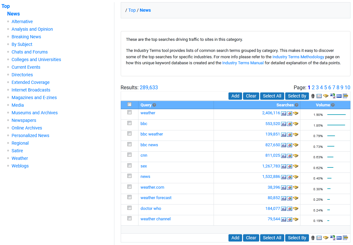Click binoculars icon for doctor who row
The height and width of the screenshot is (245, 353).
point(296,209)
